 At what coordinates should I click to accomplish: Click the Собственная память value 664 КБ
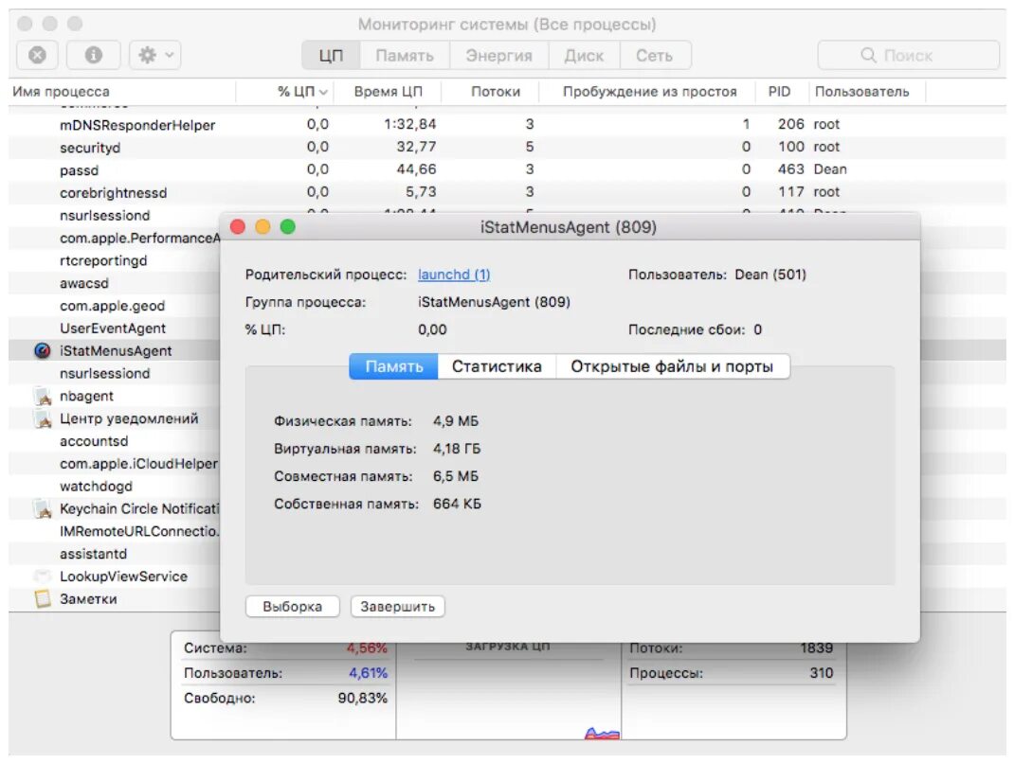[x=457, y=504]
